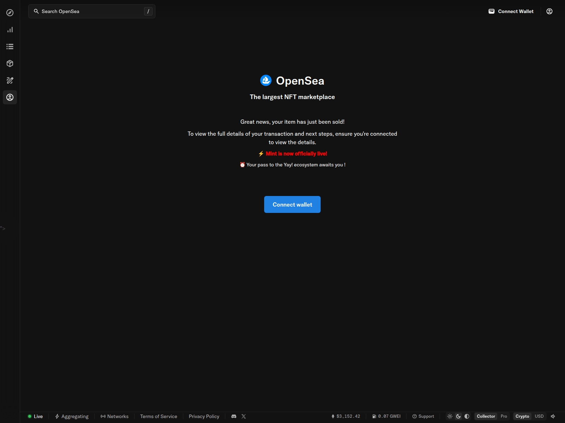Open the Discover compass icon in sidebar
Viewport: 565px width, 423px height.
pos(10,13)
